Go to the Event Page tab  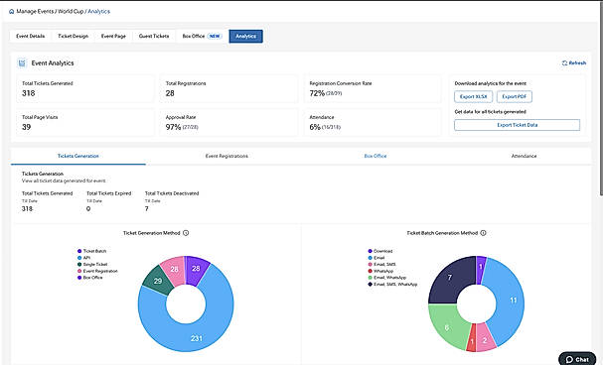click(x=113, y=36)
